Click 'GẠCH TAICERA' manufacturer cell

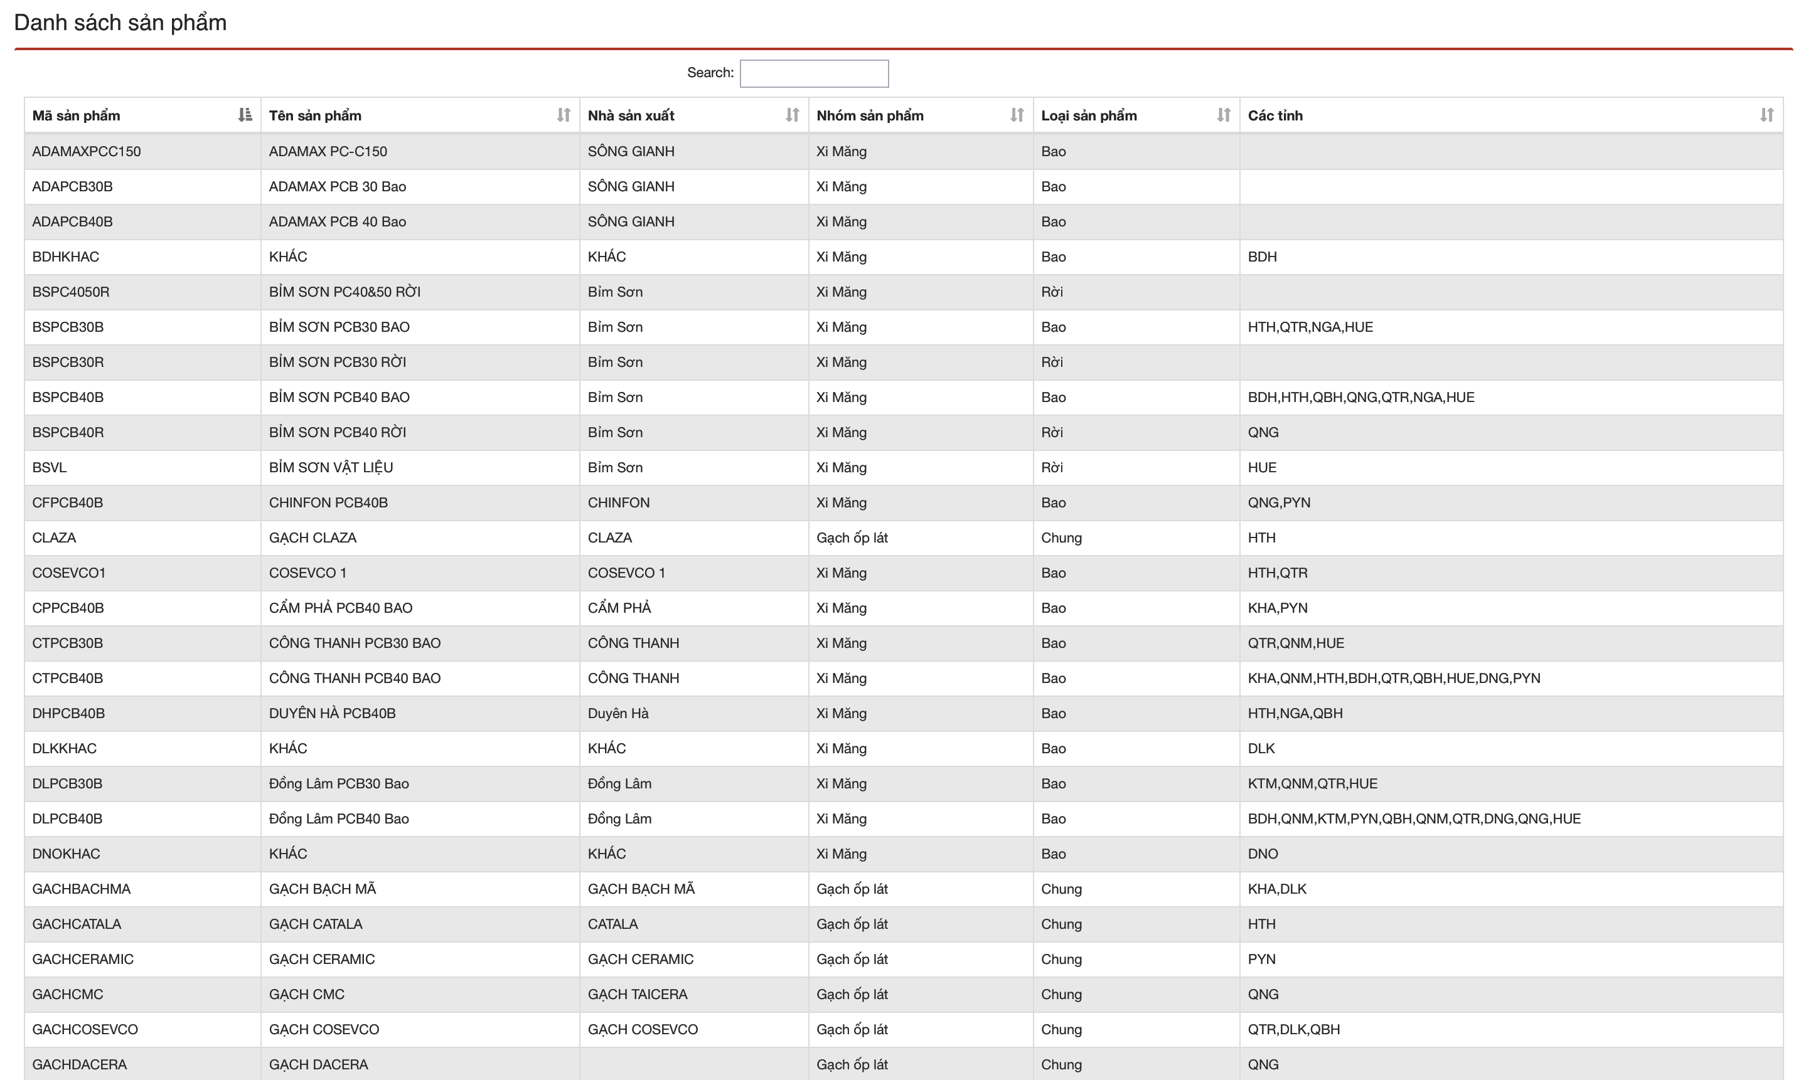(694, 995)
